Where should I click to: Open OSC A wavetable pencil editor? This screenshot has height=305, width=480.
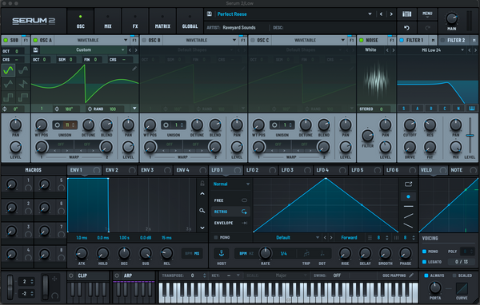[x=134, y=69]
